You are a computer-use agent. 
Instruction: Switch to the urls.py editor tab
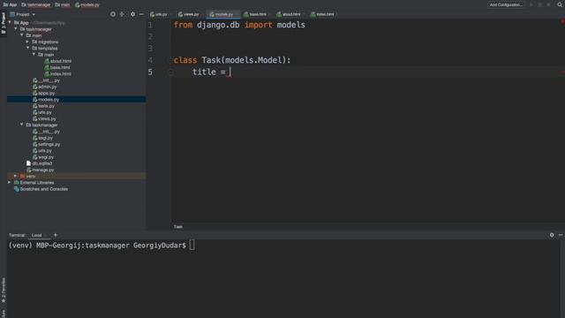point(159,14)
